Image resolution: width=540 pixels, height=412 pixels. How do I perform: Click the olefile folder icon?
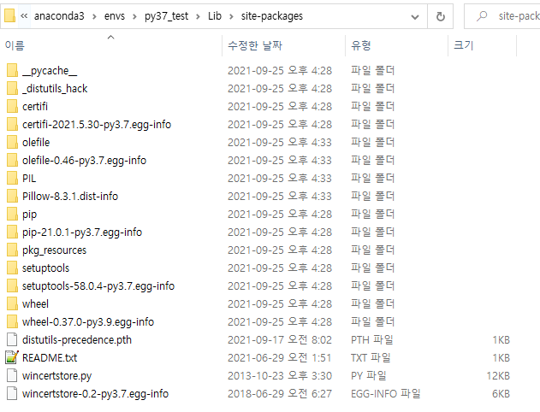[12, 142]
